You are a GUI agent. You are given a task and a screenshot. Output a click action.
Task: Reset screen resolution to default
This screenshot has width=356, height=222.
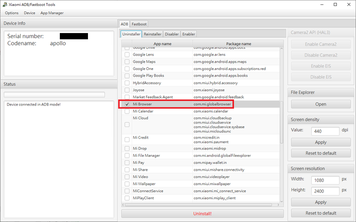click(321, 213)
